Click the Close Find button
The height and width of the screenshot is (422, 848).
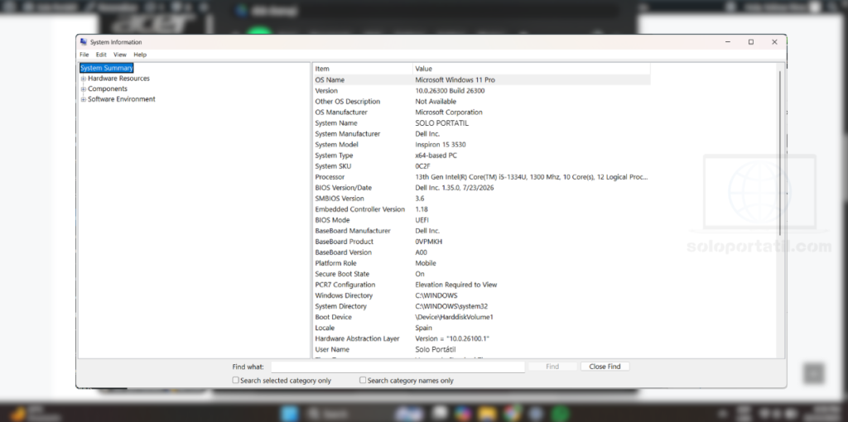[x=605, y=367]
